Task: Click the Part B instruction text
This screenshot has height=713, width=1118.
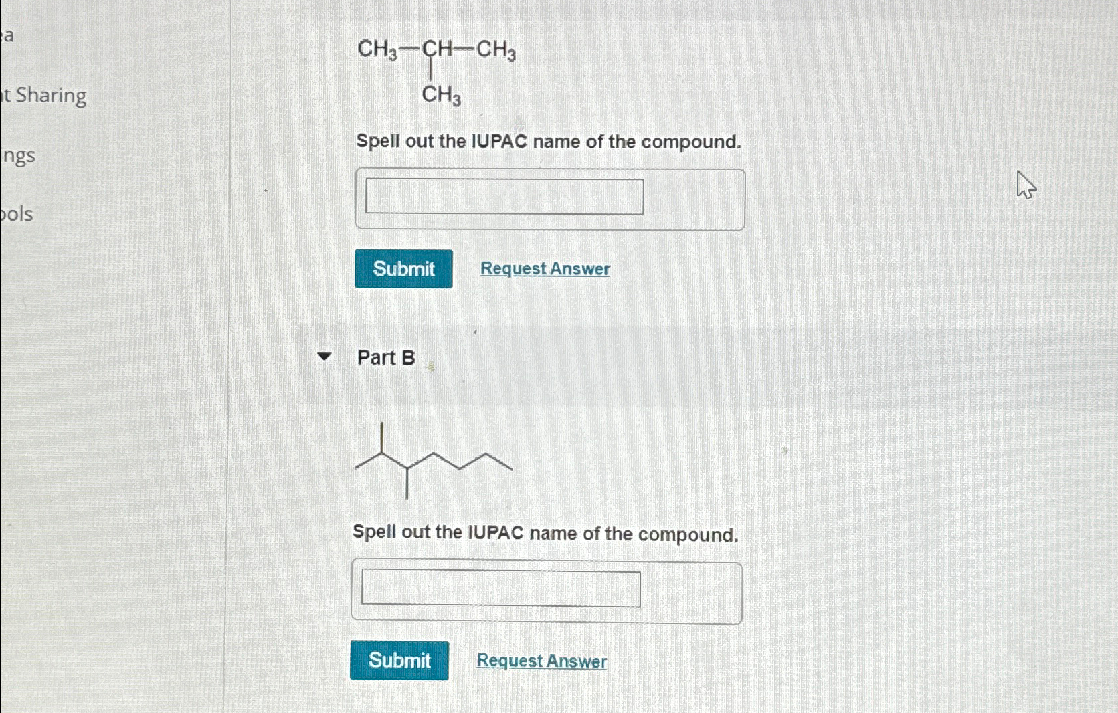Action: (545, 534)
